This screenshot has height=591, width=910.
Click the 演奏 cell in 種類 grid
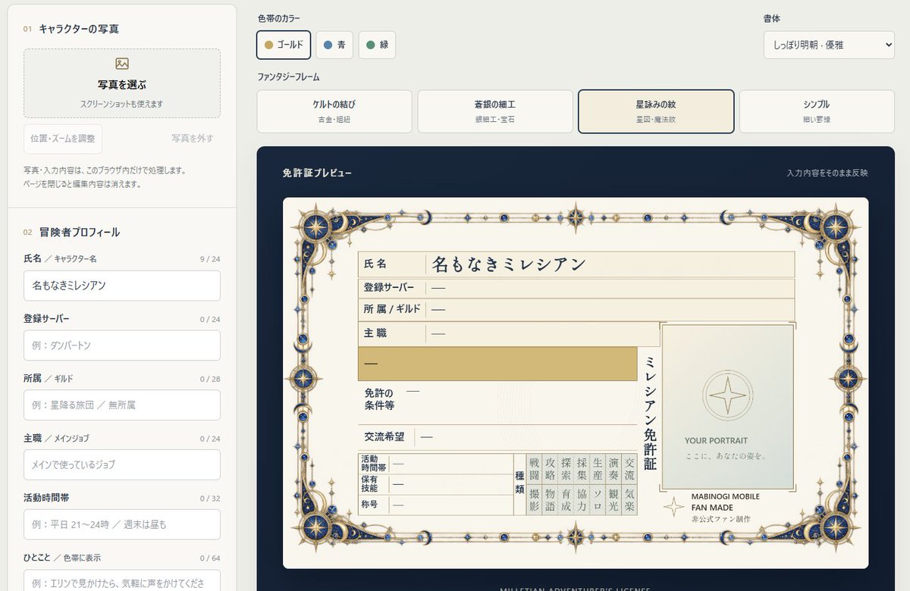click(613, 469)
